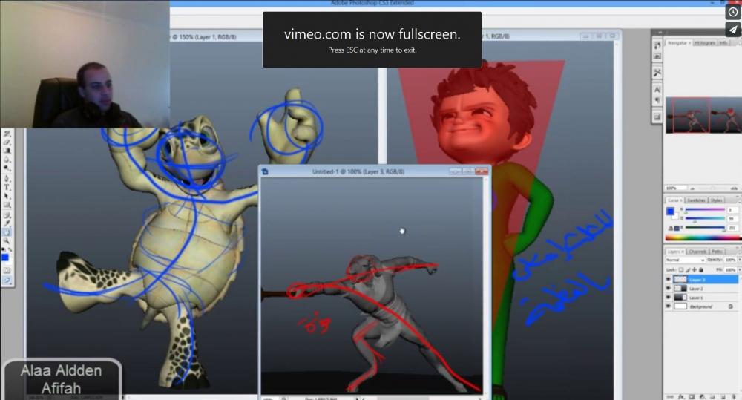Select the Hand tool in toolbar
The height and width of the screenshot is (400, 742).
tap(7, 232)
